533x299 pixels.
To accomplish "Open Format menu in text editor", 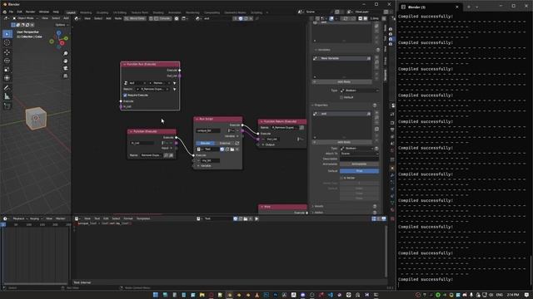I will 127,218.
